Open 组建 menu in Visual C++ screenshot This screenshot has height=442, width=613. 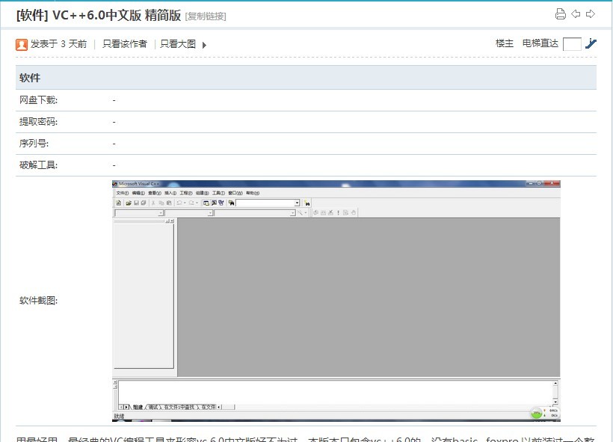(x=202, y=193)
